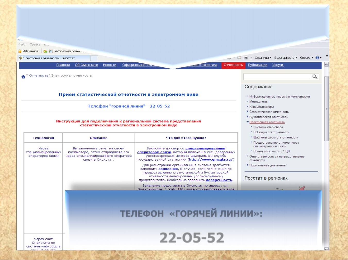The width and height of the screenshot is (348, 260).
Task: Click the vertical scrollbar thumb
Action: [326, 109]
